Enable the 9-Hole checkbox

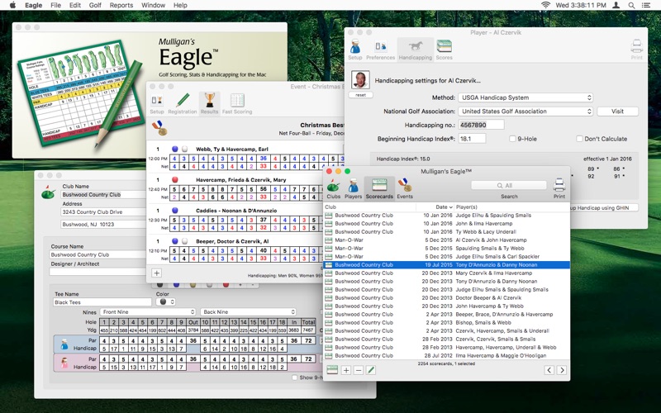[x=513, y=139]
